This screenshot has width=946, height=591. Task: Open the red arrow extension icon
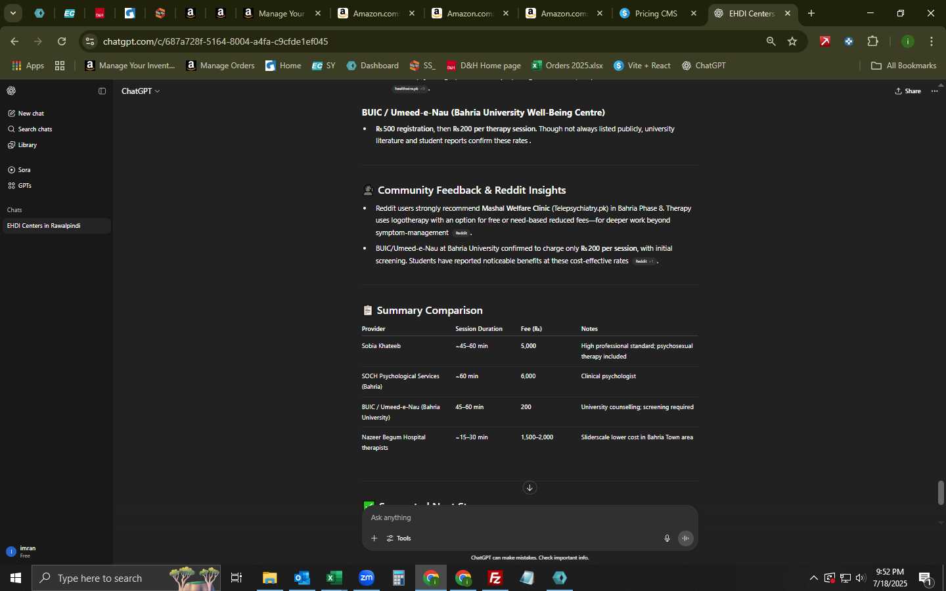pyautogui.click(x=825, y=41)
